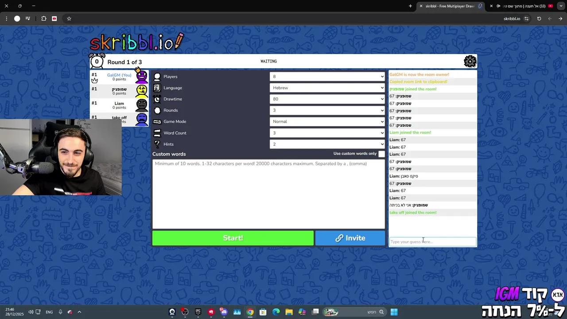The width and height of the screenshot is (567, 319).
Task: Show hidden system tray icons chevron
Action: 79,312
